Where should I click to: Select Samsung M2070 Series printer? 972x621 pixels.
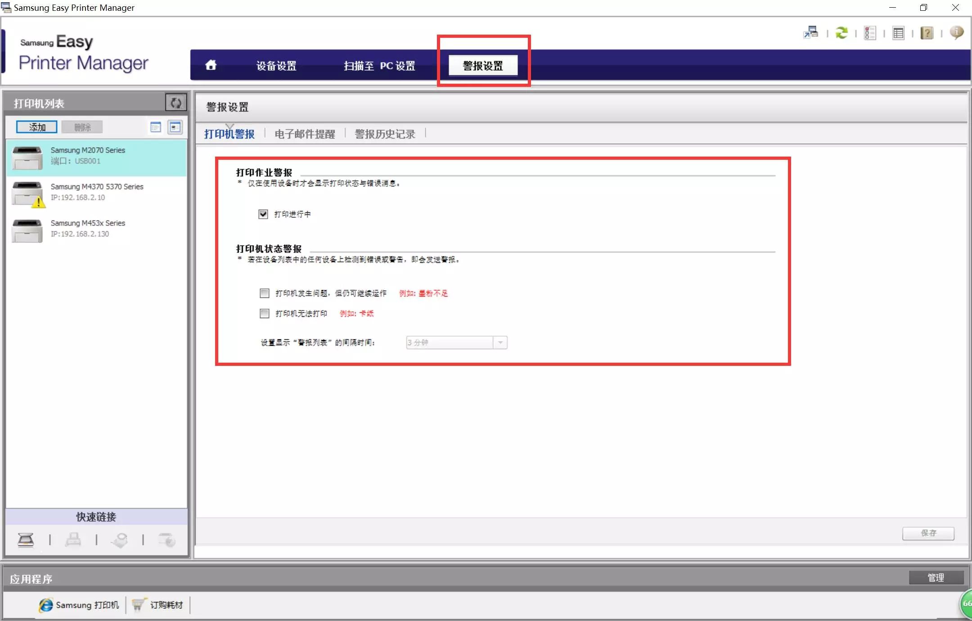click(96, 157)
